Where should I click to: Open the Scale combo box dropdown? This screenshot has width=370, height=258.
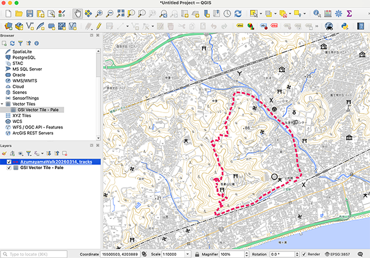click(187, 254)
